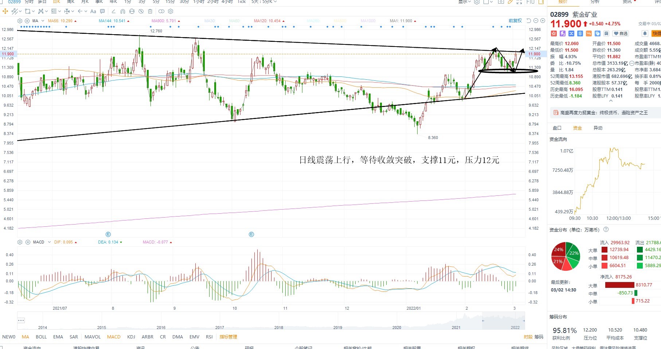Select the crosshair move cursor tool
Image resolution: width=661 pixels, height=349 pixels.
[x=5, y=11]
